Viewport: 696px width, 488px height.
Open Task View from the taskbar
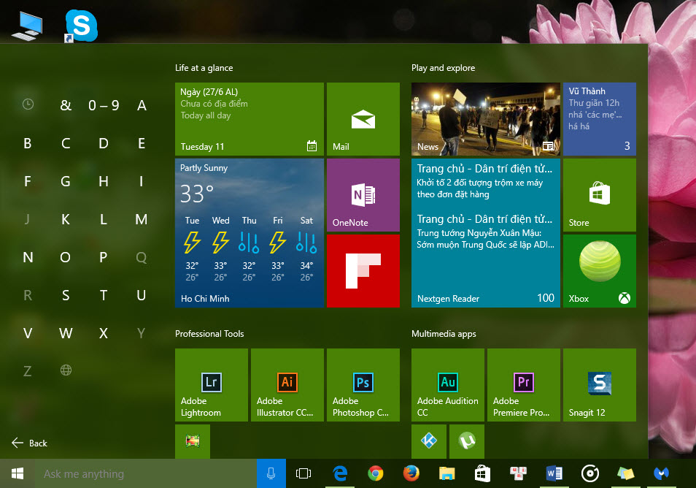pyautogui.click(x=303, y=473)
